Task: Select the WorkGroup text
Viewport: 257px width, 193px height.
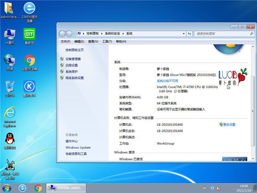Action: tap(165, 144)
